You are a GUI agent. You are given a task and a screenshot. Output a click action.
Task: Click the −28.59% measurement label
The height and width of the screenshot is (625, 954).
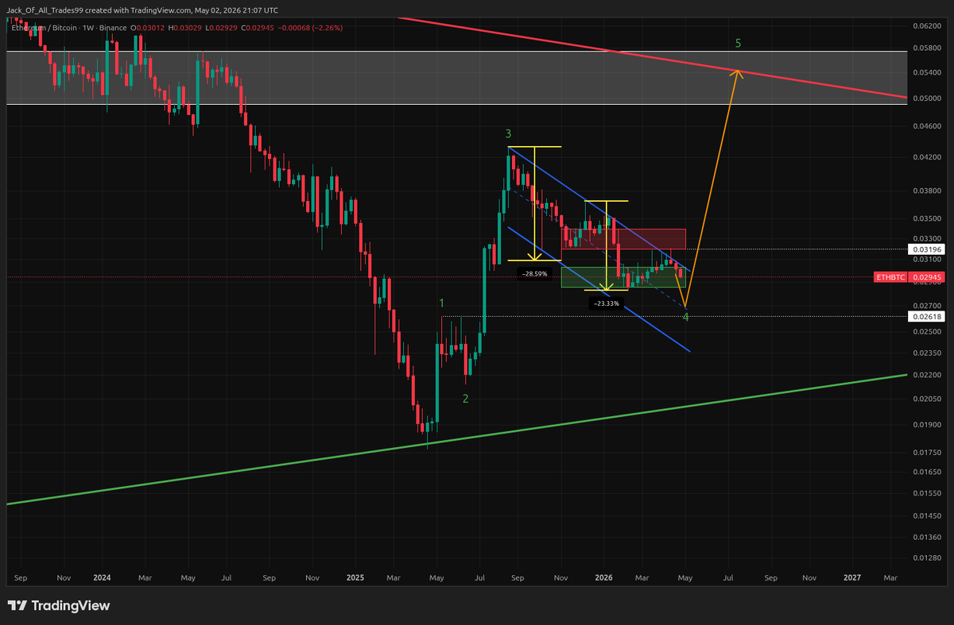[533, 273]
